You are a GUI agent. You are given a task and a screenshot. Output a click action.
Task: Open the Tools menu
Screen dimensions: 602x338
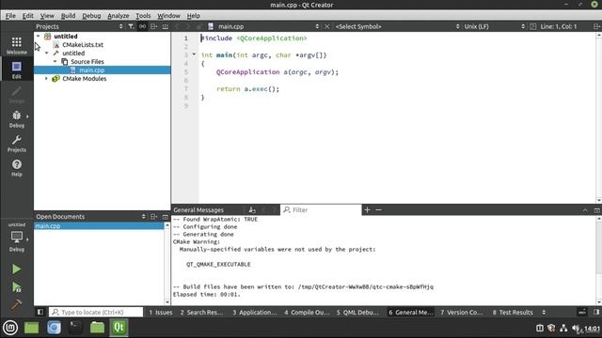143,16
